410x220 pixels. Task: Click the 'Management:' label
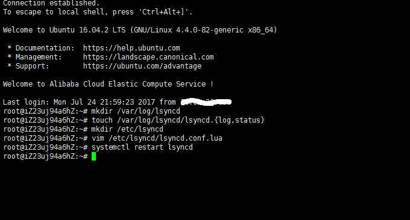click(x=39, y=57)
